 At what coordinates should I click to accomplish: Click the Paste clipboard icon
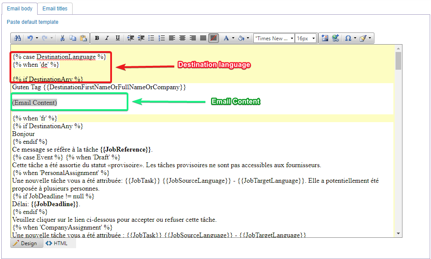coord(83,38)
